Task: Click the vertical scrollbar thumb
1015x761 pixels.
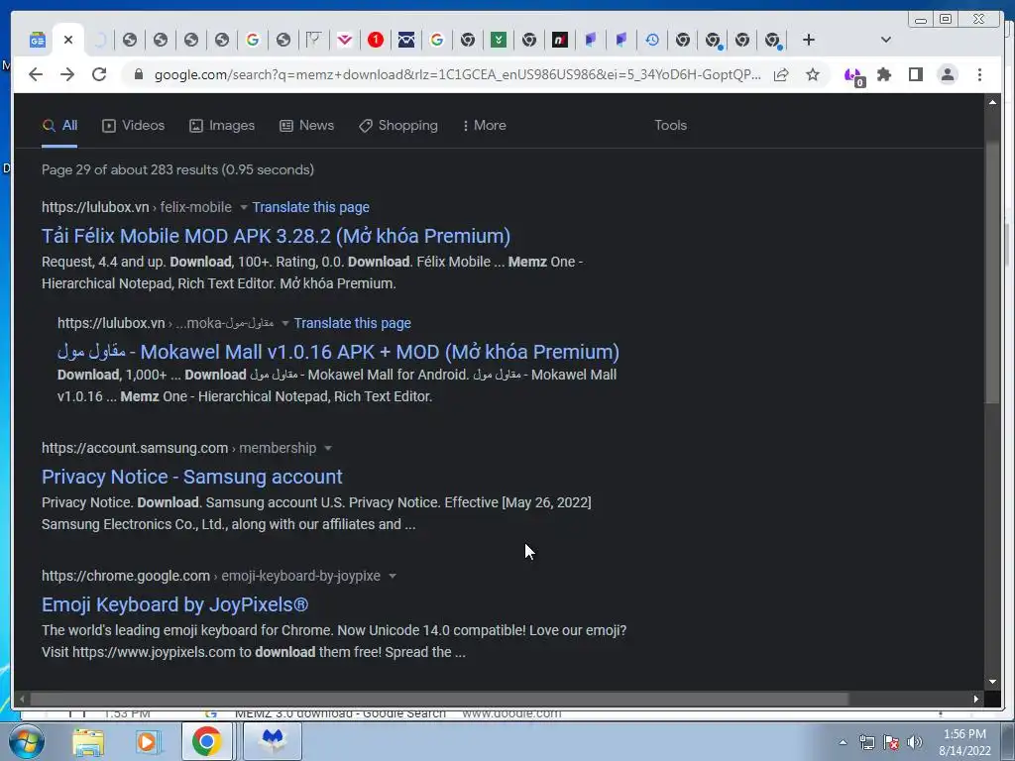Action: [x=992, y=272]
